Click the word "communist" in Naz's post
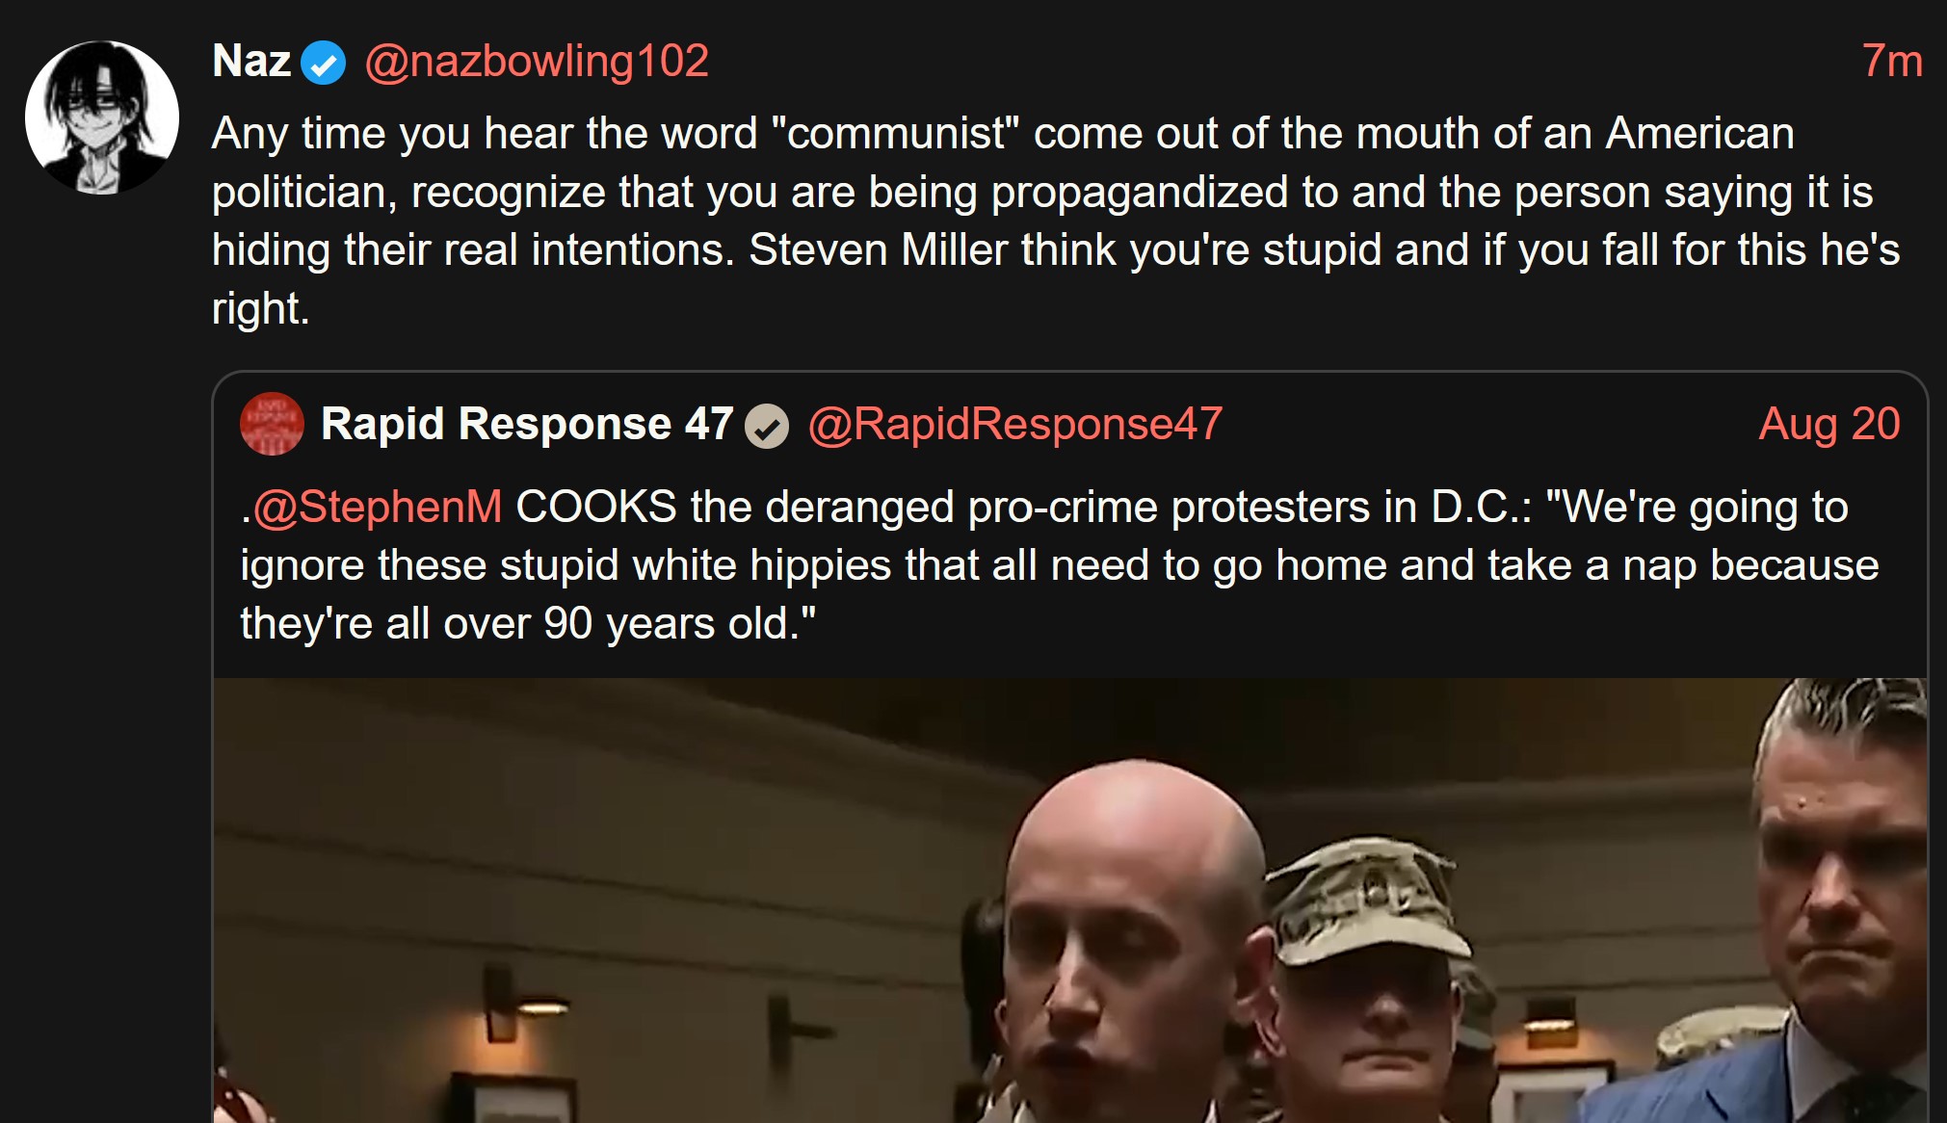This screenshot has height=1123, width=1947. (x=896, y=133)
